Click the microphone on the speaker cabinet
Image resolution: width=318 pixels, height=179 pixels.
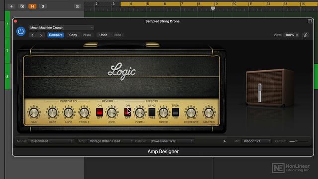260,92
